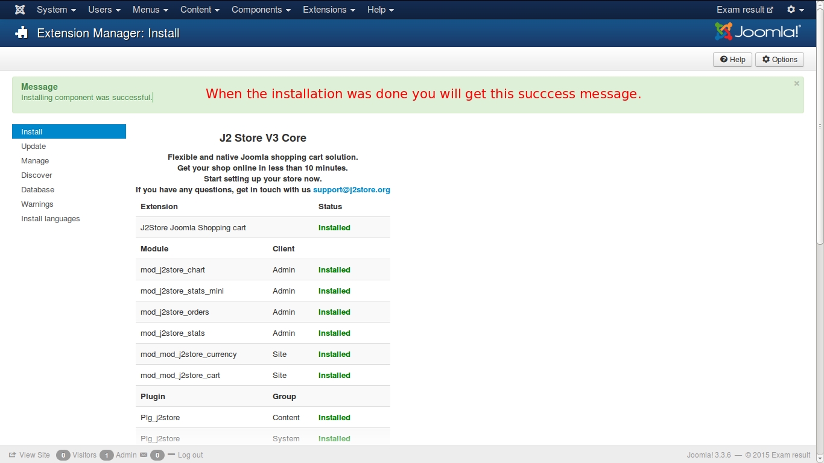This screenshot has height=463, width=824.
Task: Open the Extensions dropdown menu
Action: click(329, 10)
